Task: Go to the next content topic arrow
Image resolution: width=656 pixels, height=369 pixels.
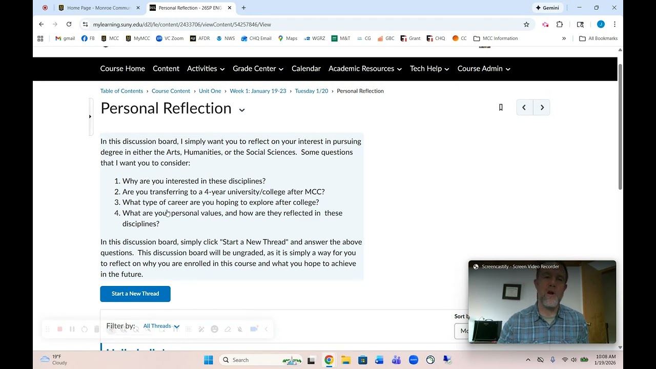Action: [542, 108]
